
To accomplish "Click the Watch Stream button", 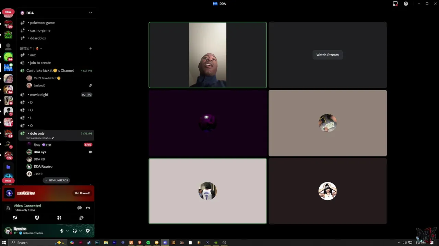I will (328, 55).
